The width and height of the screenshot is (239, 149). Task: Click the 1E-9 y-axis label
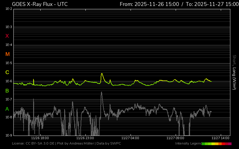[9, 135]
